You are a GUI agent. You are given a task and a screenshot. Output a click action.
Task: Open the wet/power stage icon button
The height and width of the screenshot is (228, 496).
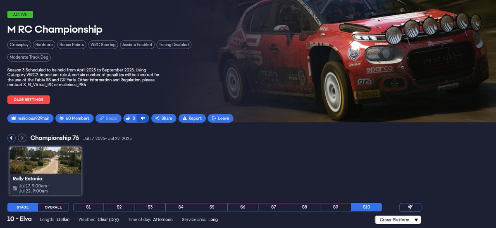410,207
